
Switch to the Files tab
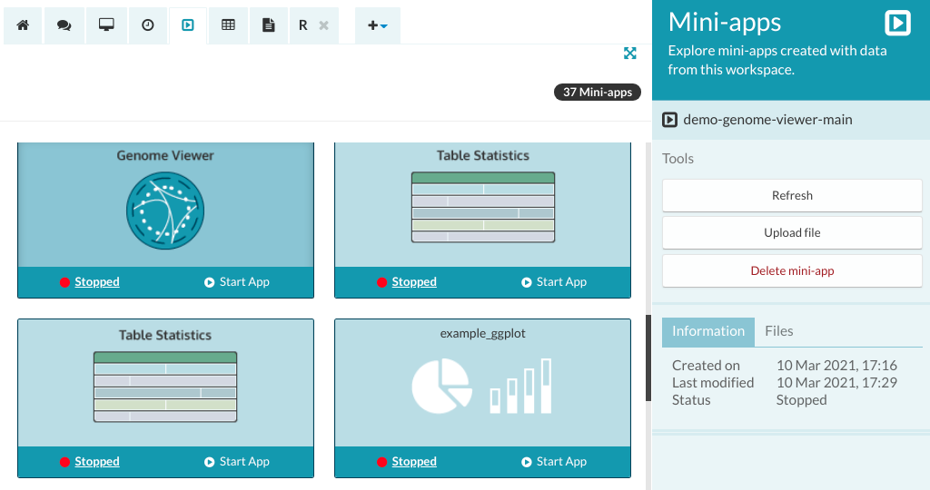778,331
